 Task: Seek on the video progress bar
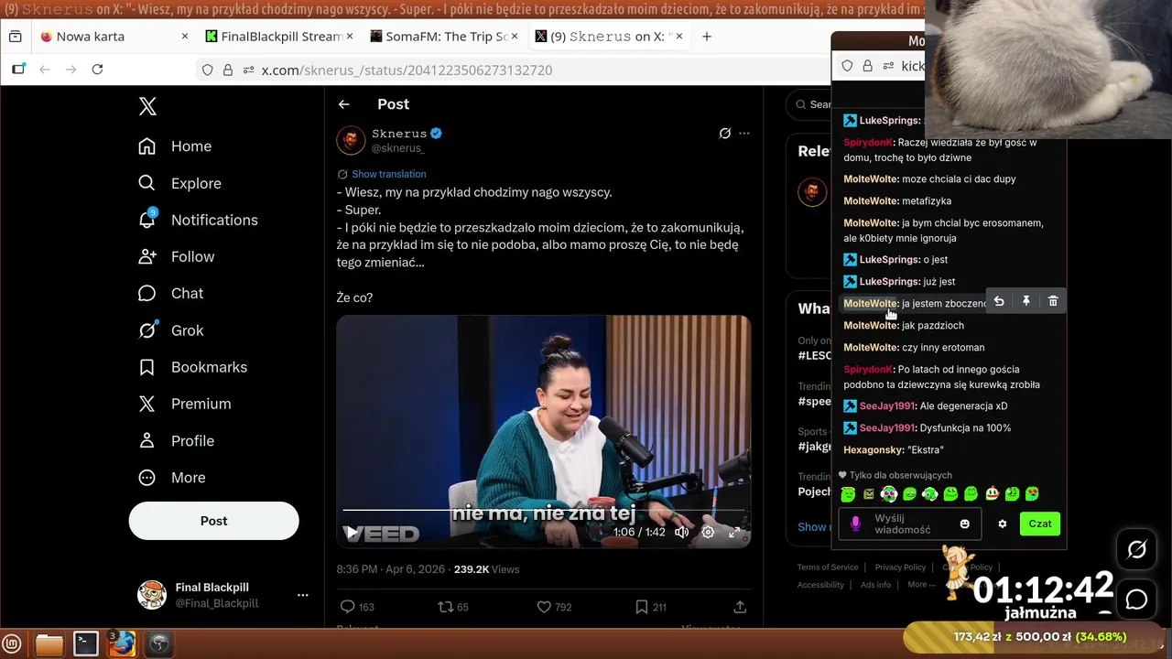(543, 510)
